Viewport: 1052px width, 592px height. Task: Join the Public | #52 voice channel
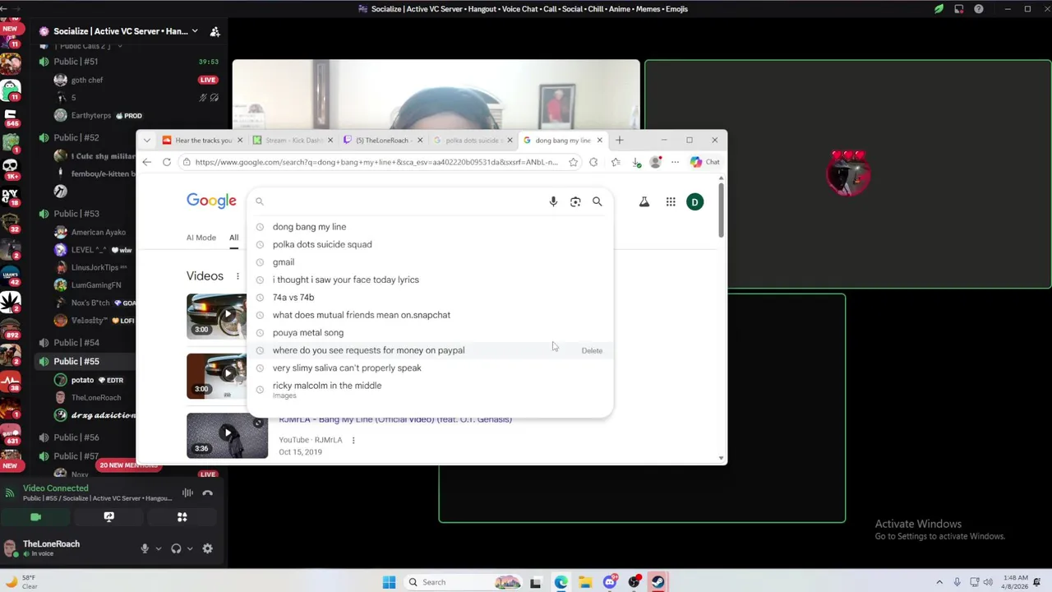tap(76, 137)
